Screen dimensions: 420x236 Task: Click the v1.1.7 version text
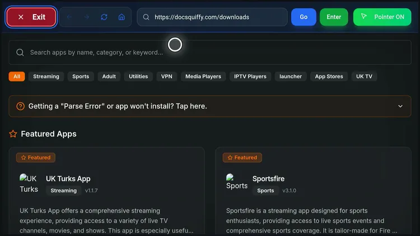pos(91,191)
